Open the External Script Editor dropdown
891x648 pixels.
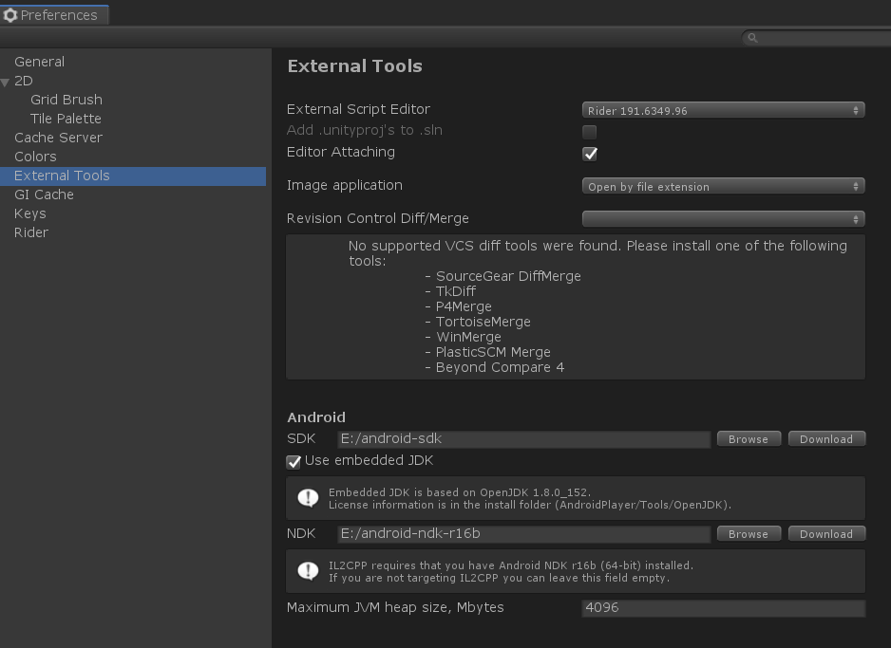723,109
